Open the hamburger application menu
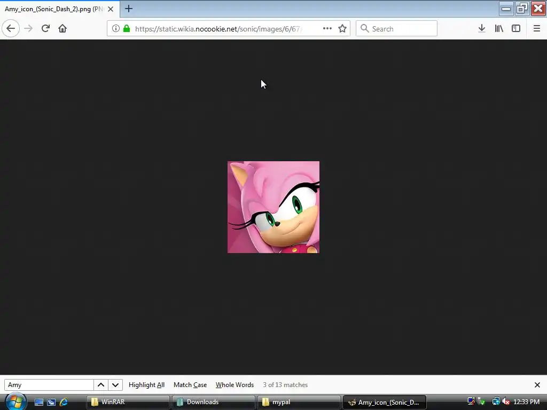The image size is (547, 410). pyautogui.click(x=537, y=29)
